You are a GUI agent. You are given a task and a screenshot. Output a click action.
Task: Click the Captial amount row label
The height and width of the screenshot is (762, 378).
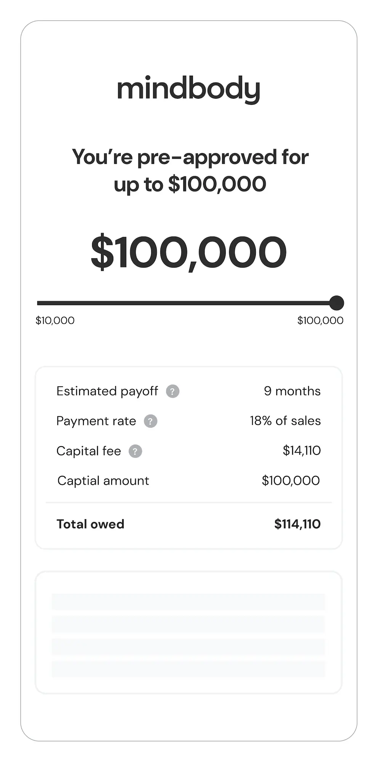pyautogui.click(x=103, y=481)
